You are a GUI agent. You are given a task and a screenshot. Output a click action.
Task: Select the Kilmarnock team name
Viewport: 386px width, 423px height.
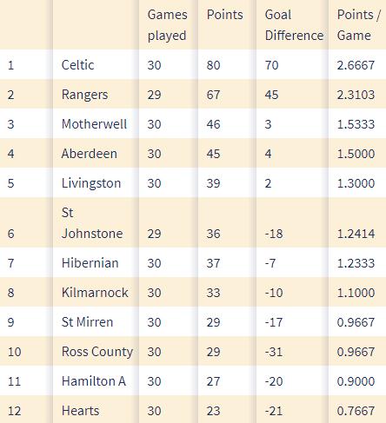coord(95,293)
